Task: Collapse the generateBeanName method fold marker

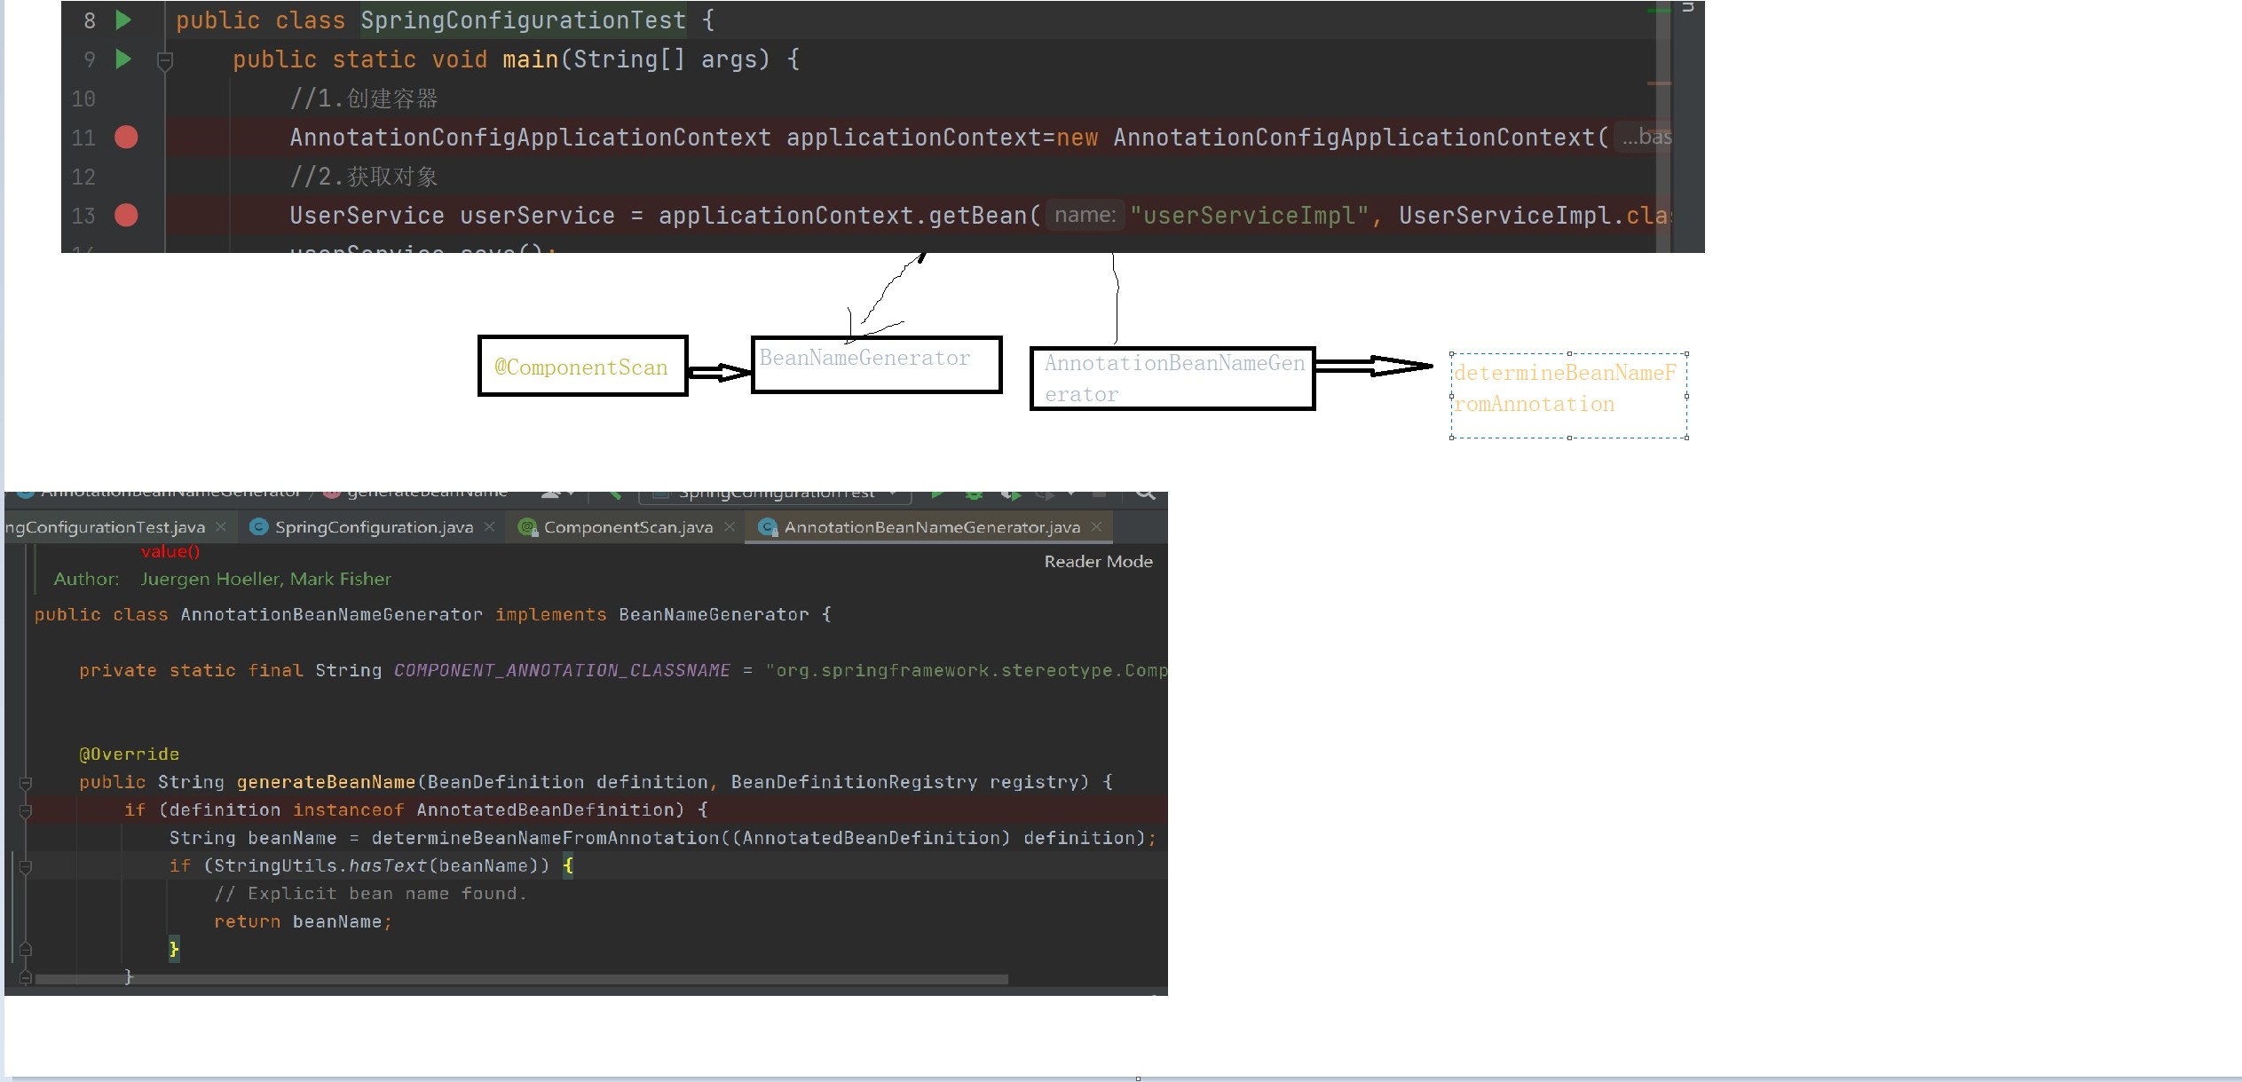Action: click(26, 783)
